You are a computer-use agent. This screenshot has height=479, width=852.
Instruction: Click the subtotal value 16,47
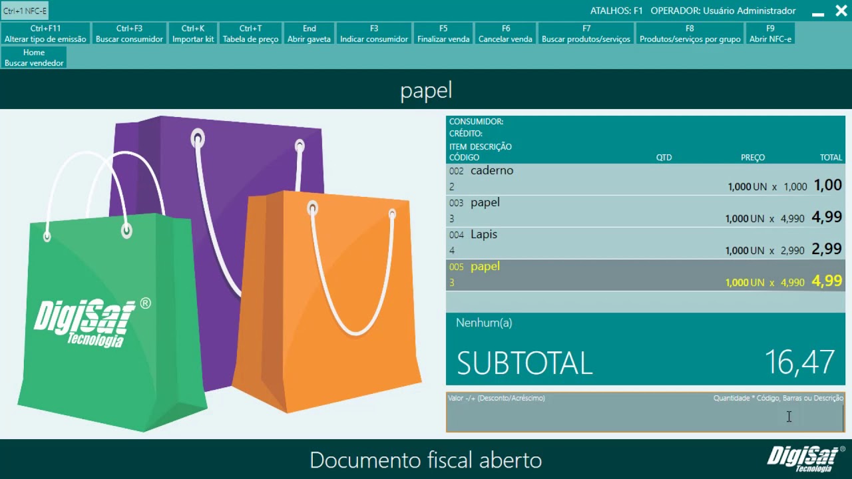coord(799,363)
